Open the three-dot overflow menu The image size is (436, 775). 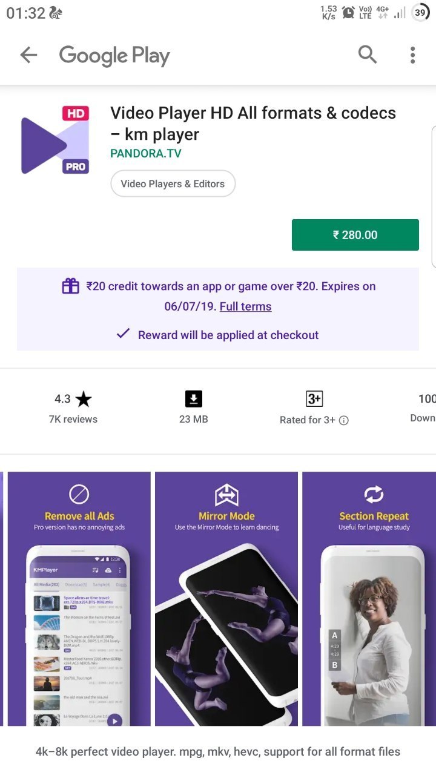coord(412,55)
